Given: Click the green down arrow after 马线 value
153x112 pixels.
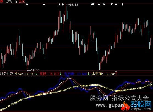Looking at the screenshot, I should [x=61, y=74].
